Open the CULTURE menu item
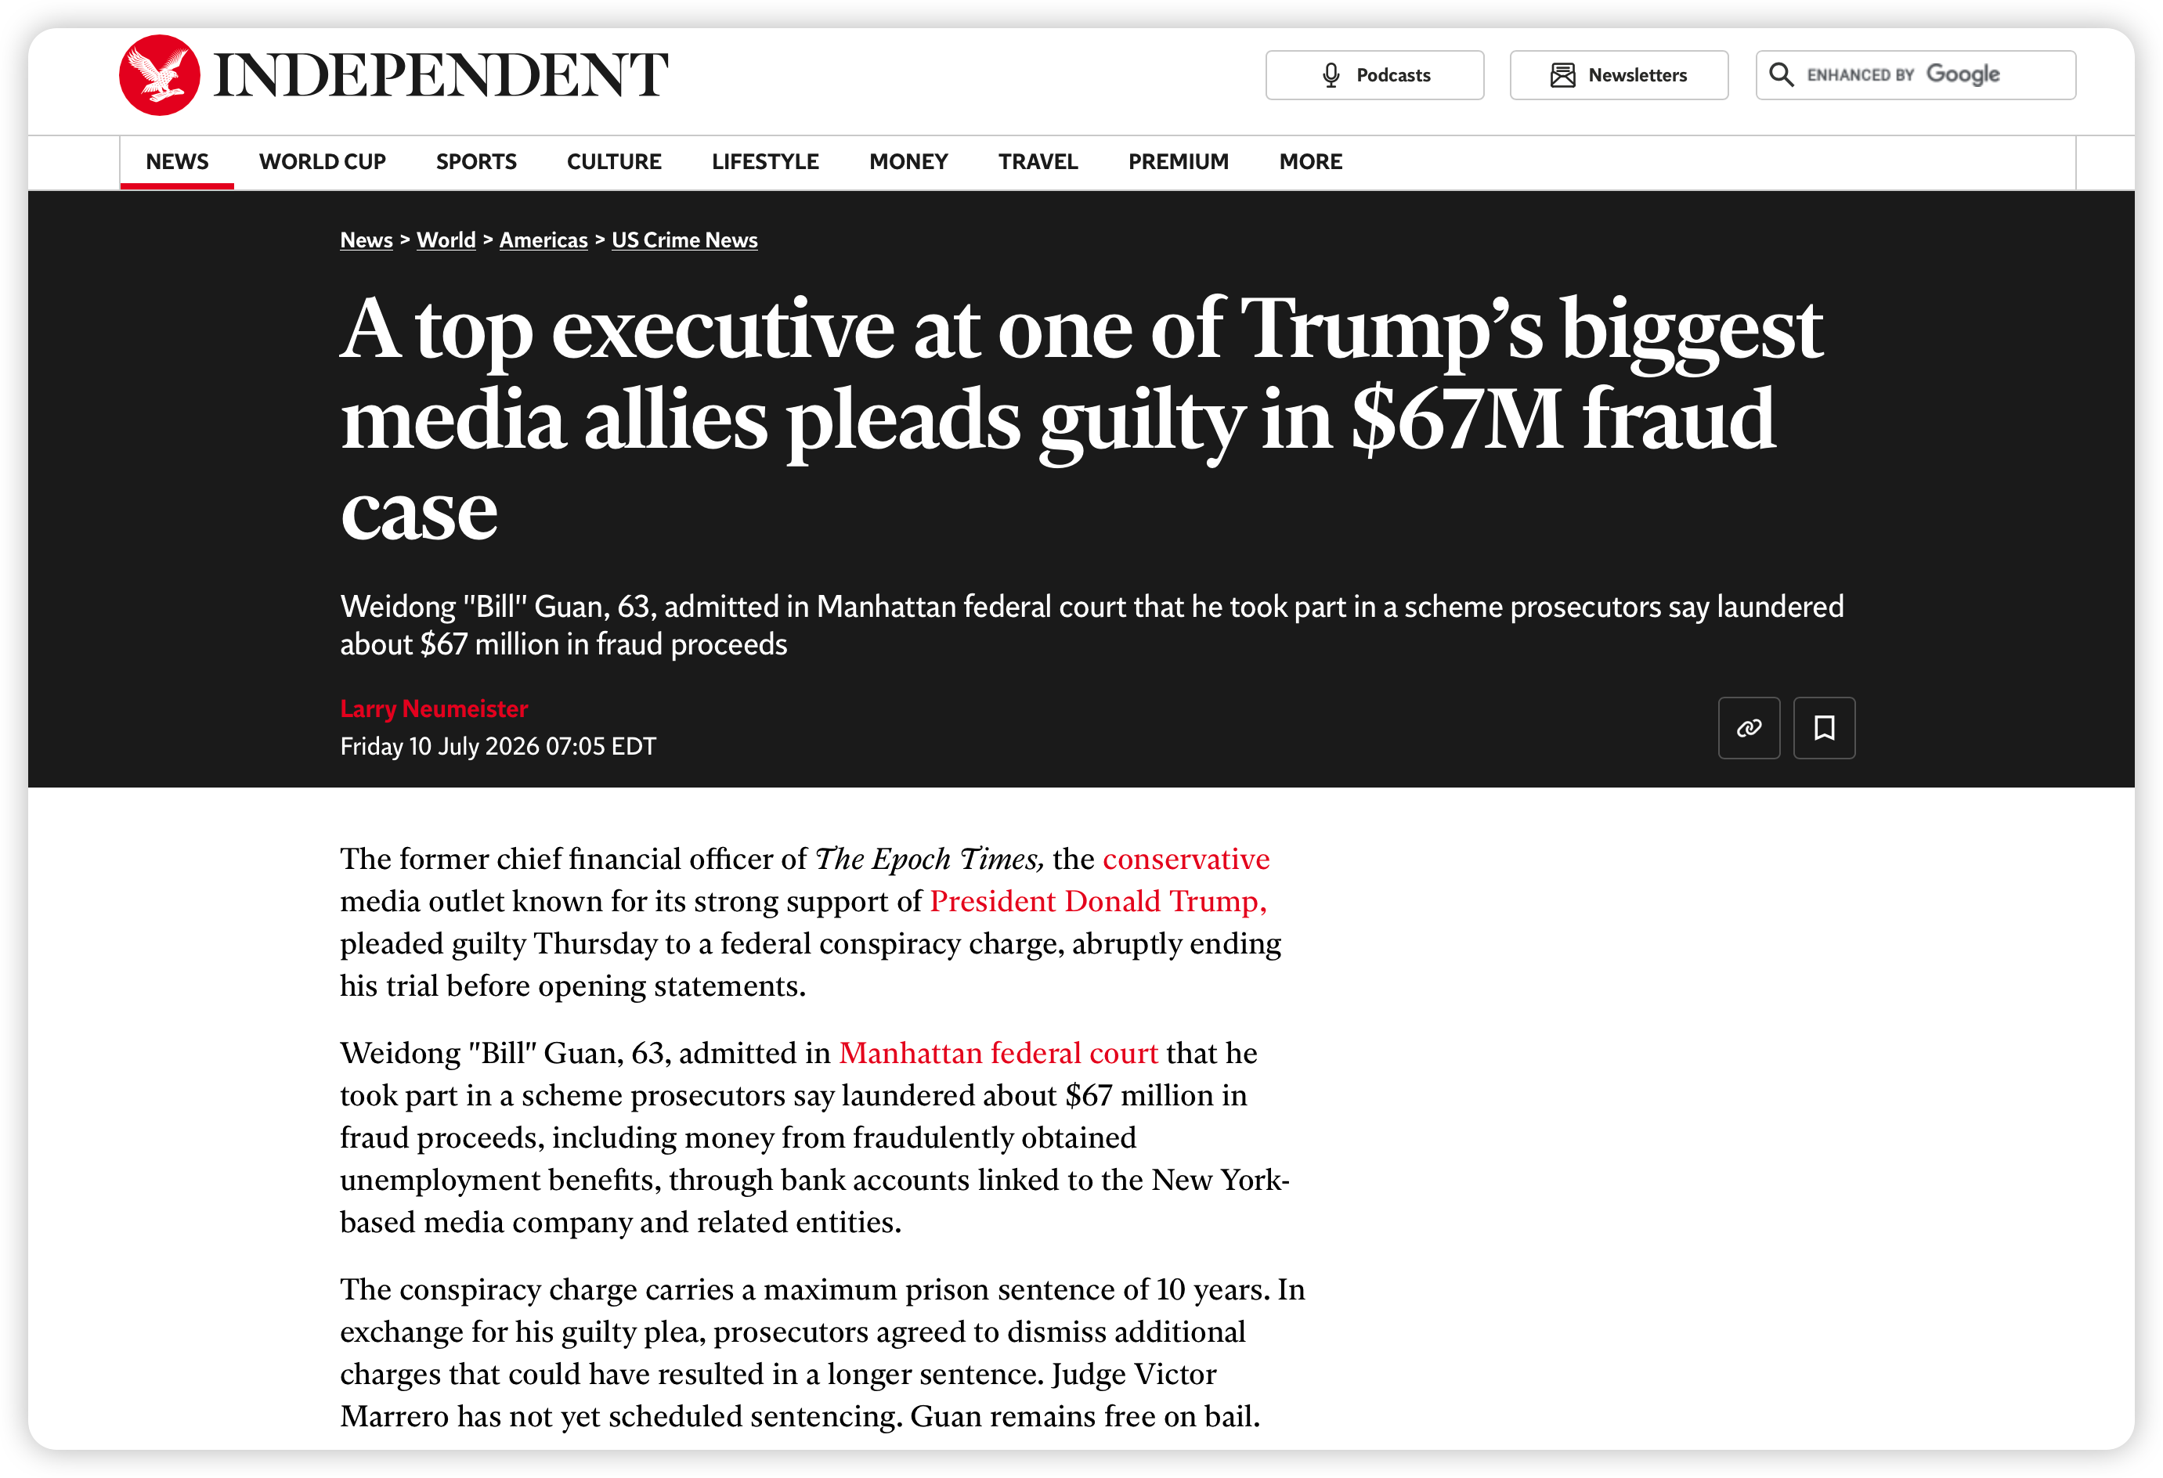Image resolution: width=2163 pixels, height=1478 pixels. [x=613, y=162]
